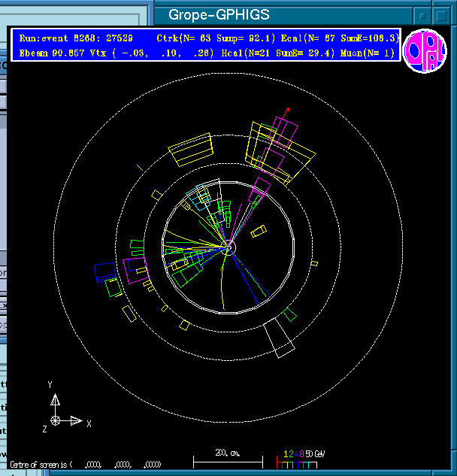Click the Ecal summary in the header
This screenshot has width=457, height=476.
pos(344,38)
